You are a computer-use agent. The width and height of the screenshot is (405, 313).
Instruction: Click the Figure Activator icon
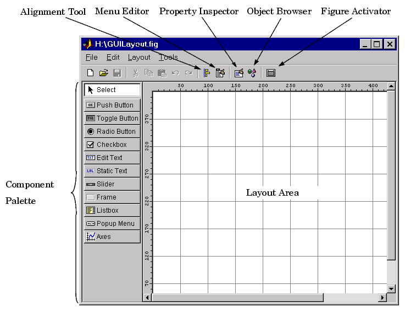(x=271, y=73)
